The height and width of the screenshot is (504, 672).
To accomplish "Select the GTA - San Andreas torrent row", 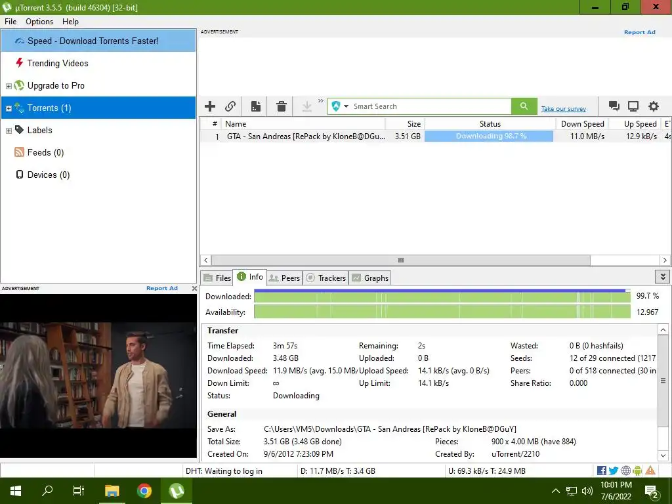I will point(436,136).
